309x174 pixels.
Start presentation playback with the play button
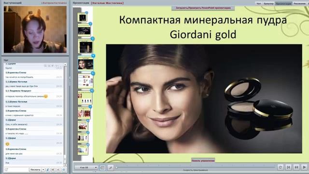coord(304,167)
